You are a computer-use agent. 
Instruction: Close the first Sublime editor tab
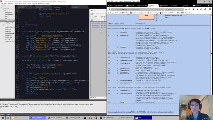coord(32,7)
